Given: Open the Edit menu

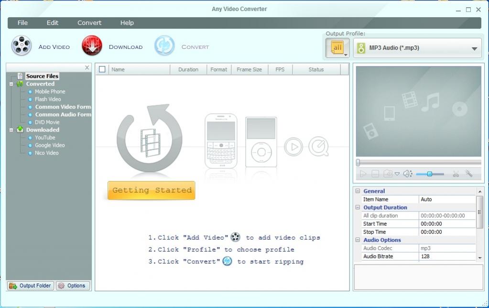Looking at the screenshot, I should click(53, 23).
